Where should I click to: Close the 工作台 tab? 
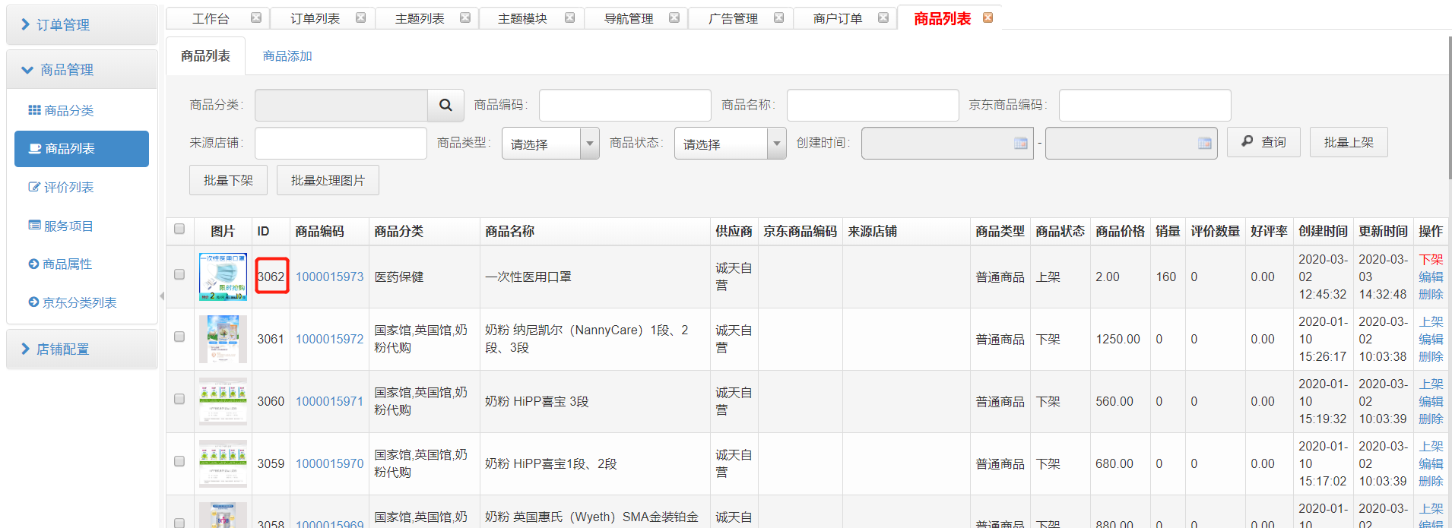[x=256, y=17]
